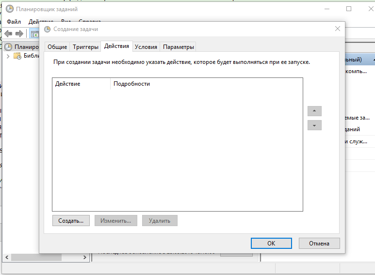Click the Back arrow toolbar icon
The width and height of the screenshot is (375, 275).
tap(8, 34)
